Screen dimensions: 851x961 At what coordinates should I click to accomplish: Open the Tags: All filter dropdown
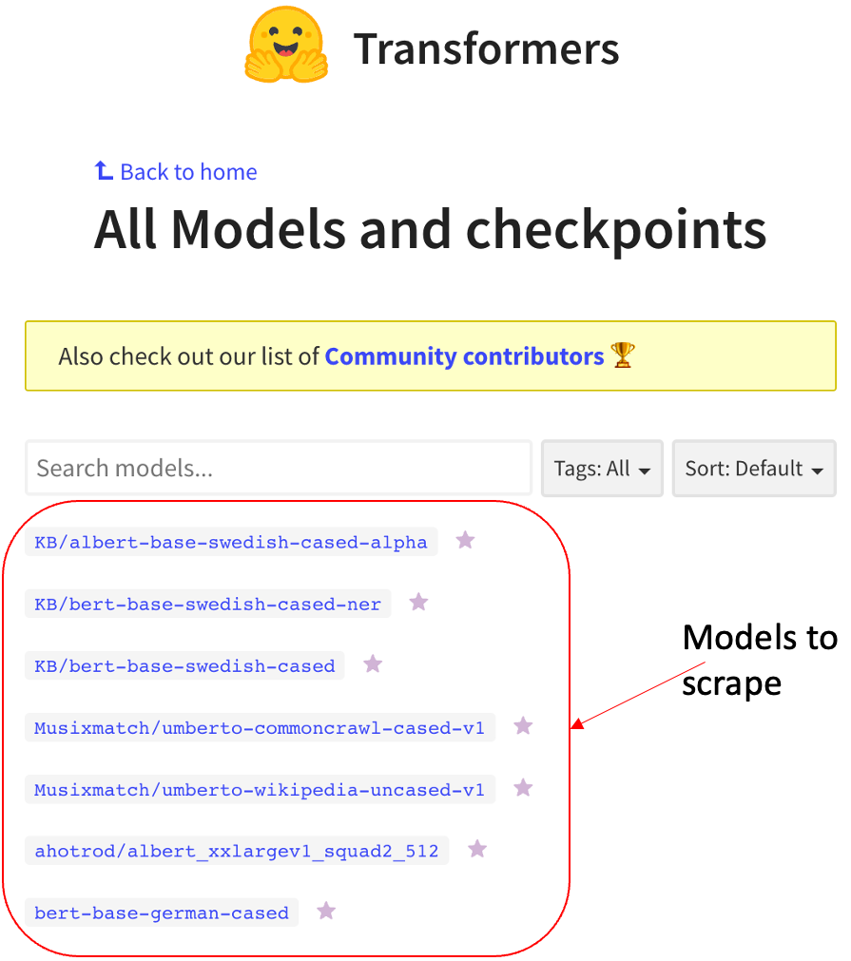pos(602,468)
